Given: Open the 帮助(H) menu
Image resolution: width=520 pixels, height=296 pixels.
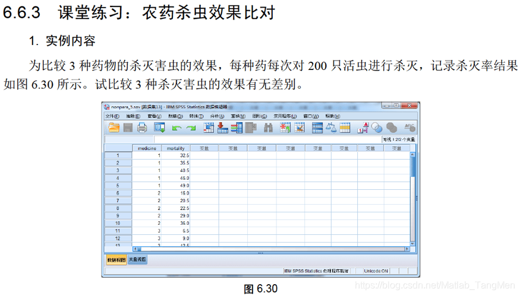Looking at the screenshot, I should click(333, 116).
